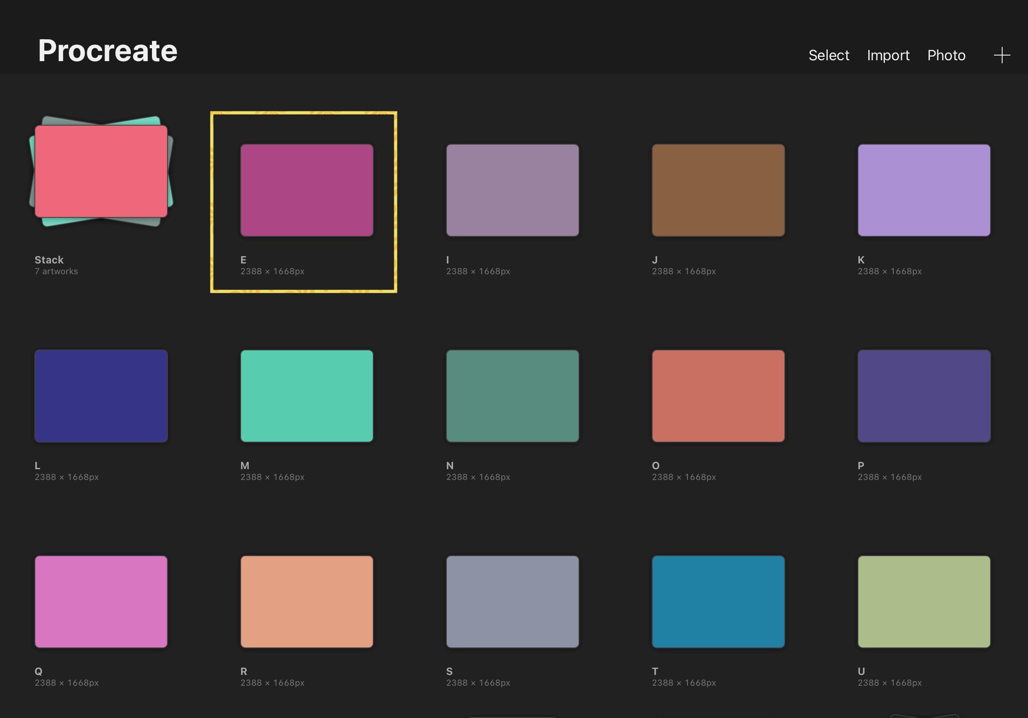
Task: Open the teal blue artwork T
Action: click(718, 602)
